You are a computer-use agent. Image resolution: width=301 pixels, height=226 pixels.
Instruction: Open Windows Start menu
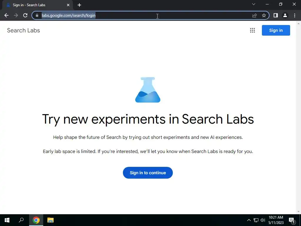[7, 220]
